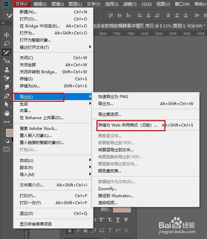The width and height of the screenshot is (207, 239).
Task: Toggle fractions ½ OpenType button
Action: tap(126, 230)
